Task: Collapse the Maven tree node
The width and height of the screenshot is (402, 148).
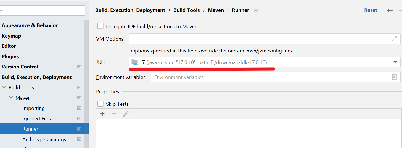Action: pyautogui.click(x=11, y=98)
